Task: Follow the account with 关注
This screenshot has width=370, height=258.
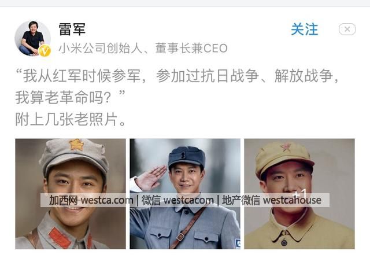Action: click(x=305, y=30)
